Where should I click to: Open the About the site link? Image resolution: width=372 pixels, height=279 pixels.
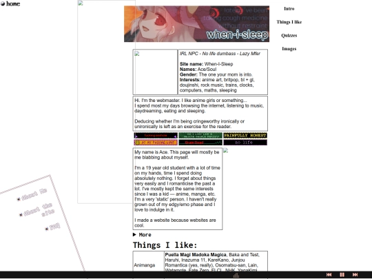[39, 209]
